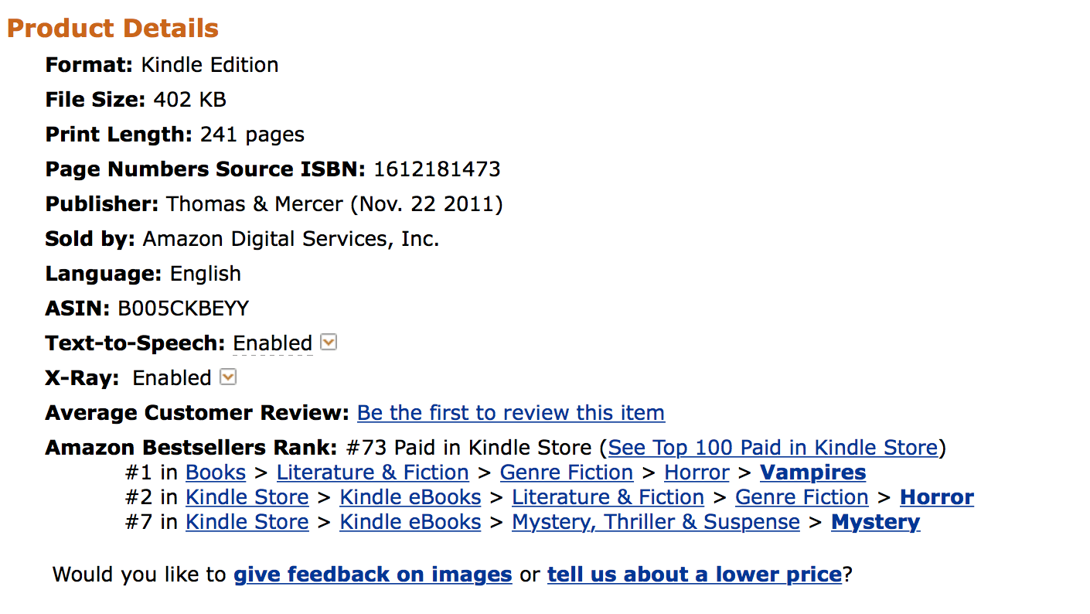Viewport: 1090px width, 614px height.
Task: Select Literature & Fiction in the #2 ranking row
Action: 608,497
